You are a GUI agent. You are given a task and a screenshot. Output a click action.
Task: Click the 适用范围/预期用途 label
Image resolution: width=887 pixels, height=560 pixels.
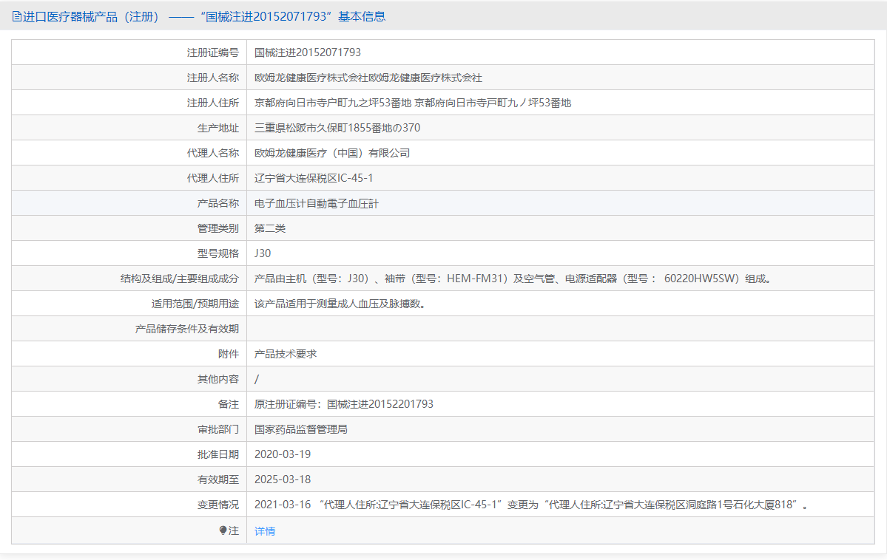pos(195,304)
